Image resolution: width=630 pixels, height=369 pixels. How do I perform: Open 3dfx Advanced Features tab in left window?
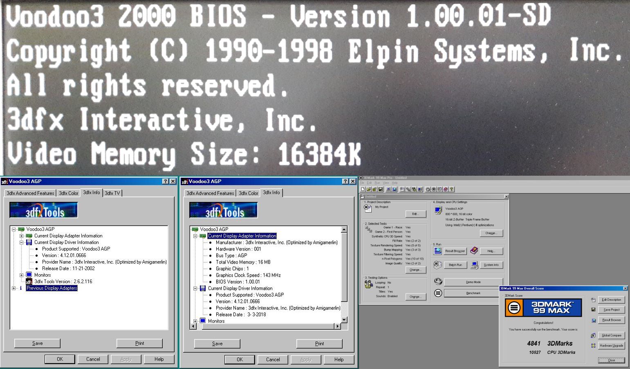tap(30, 193)
